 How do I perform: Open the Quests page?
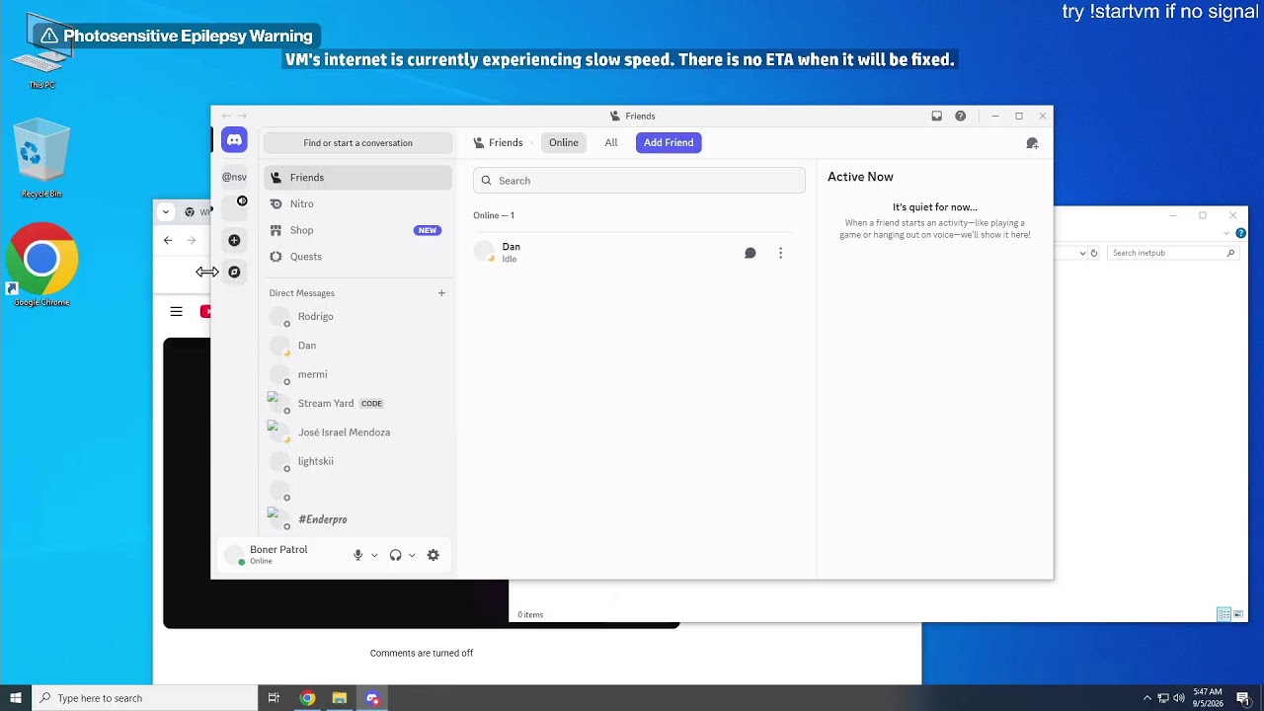click(x=357, y=257)
